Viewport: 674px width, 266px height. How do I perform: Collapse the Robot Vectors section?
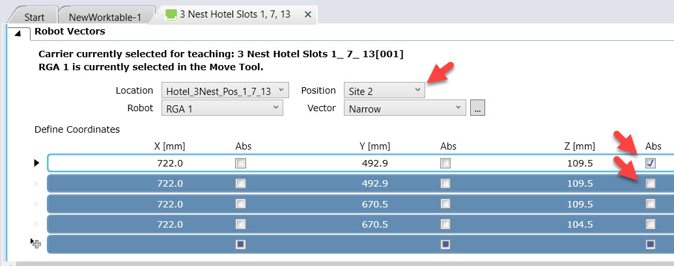[x=18, y=32]
